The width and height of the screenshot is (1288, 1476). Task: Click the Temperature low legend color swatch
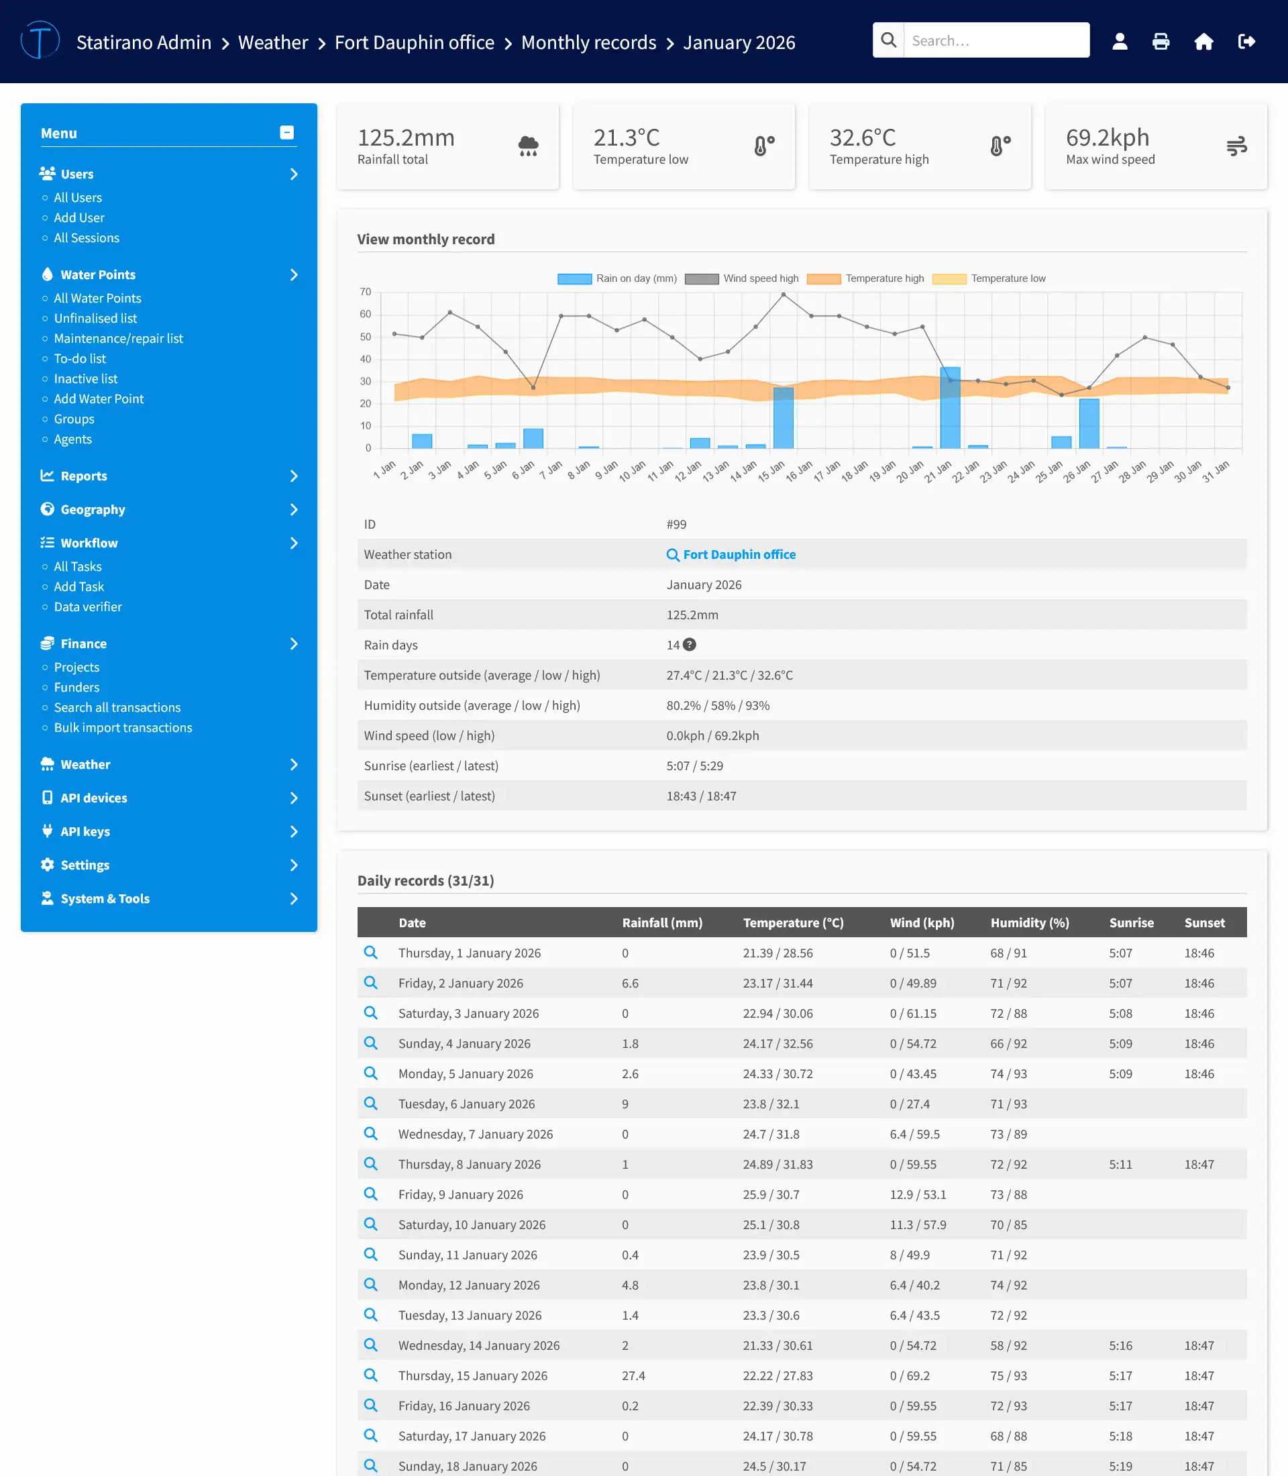pos(949,279)
